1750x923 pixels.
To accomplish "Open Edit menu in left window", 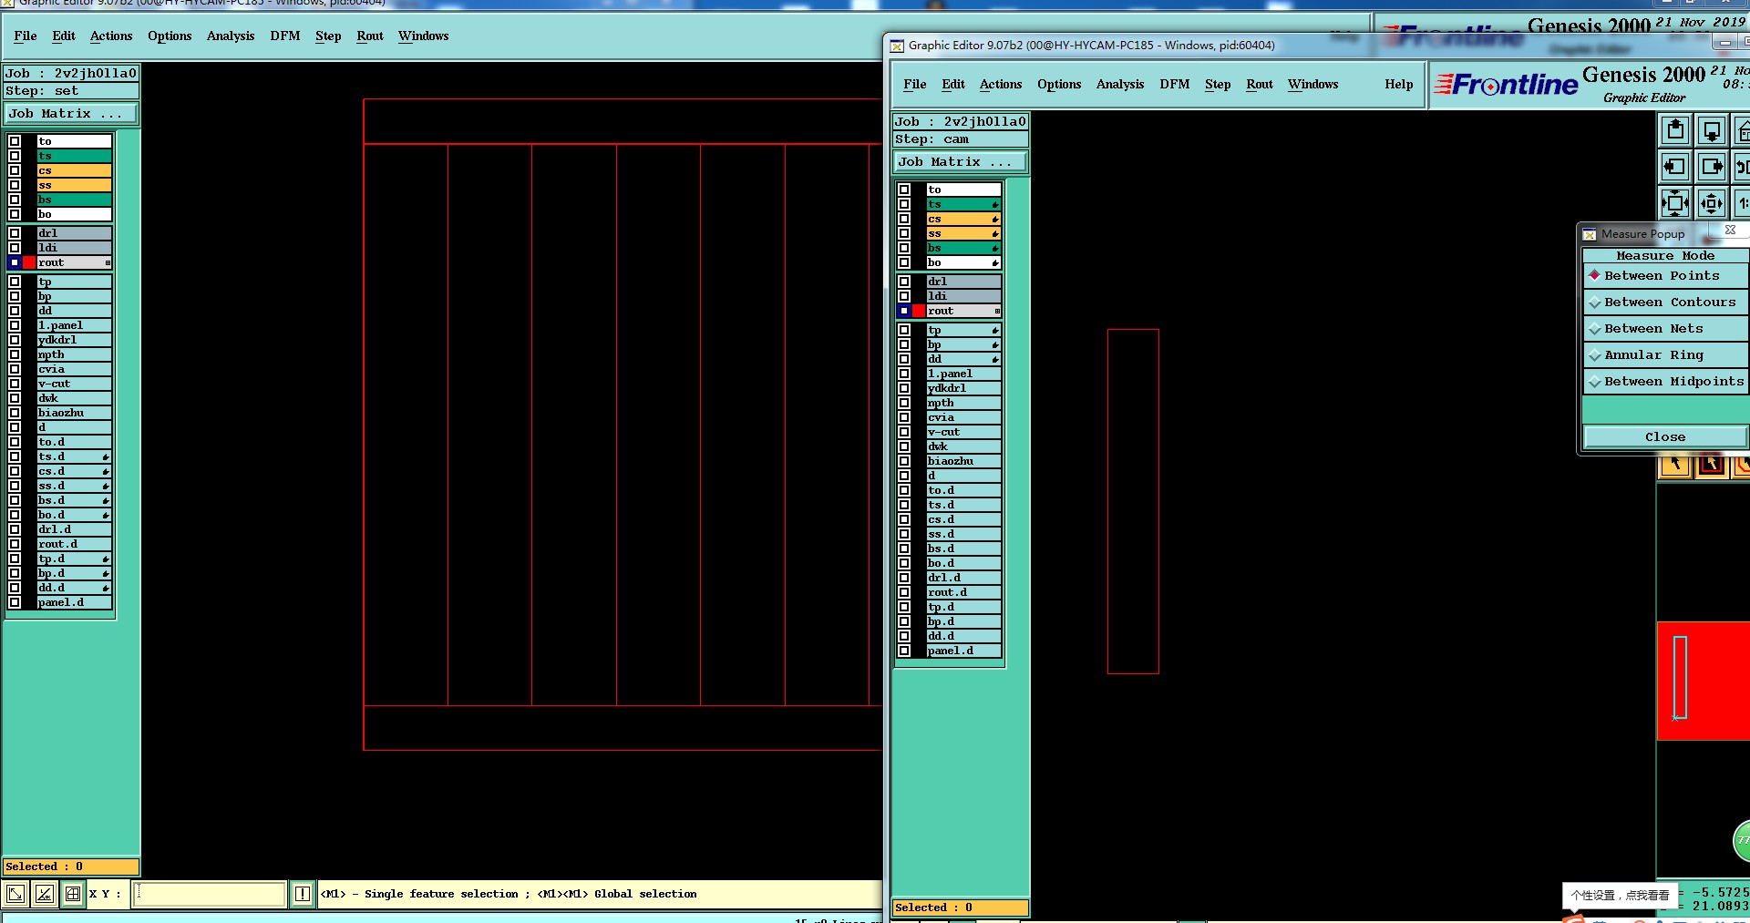I will click(x=64, y=36).
